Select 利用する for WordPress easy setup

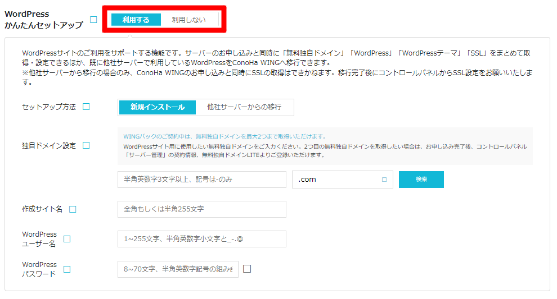click(x=136, y=20)
